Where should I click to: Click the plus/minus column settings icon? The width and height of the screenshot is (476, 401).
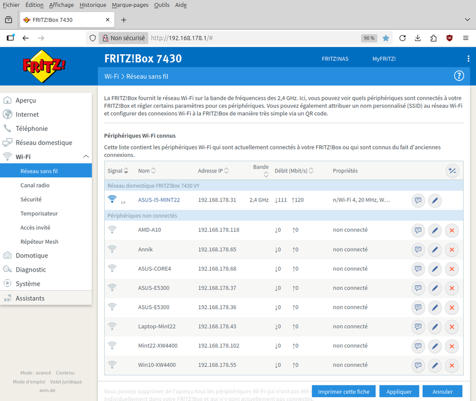click(452, 171)
